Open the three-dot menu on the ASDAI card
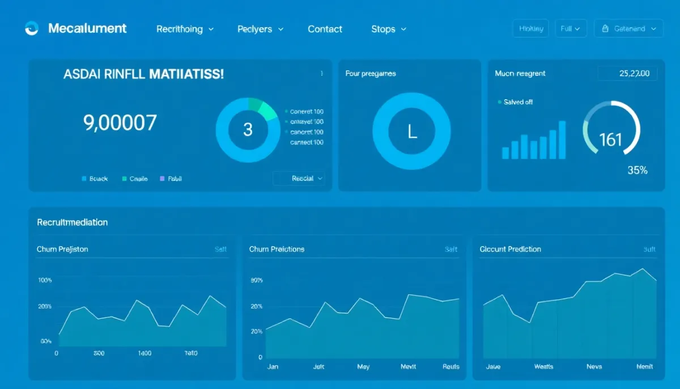Screen dimensions: 680x389 (322, 73)
